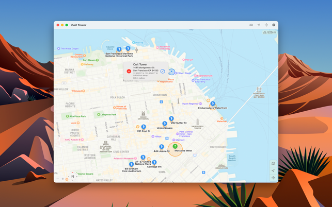Click the Alamo Square park marker
Screen dimensions: 332x207
coord(77,174)
